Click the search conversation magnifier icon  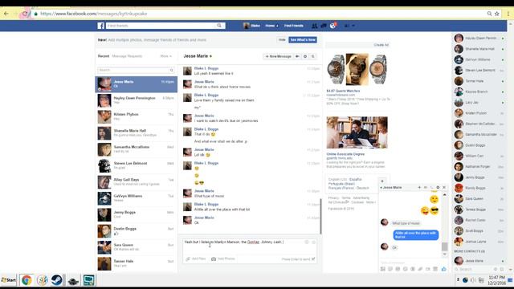point(313,56)
